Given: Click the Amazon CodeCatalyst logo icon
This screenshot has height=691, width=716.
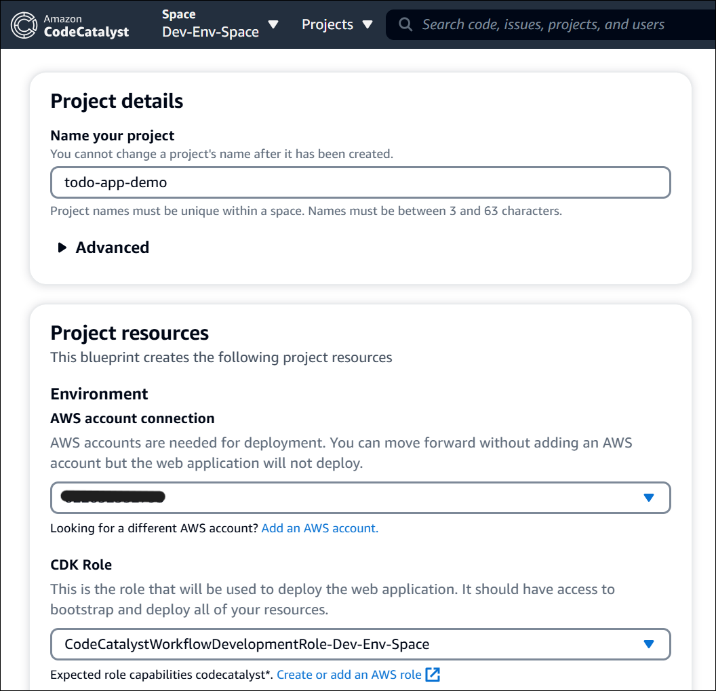Looking at the screenshot, I should point(24,25).
